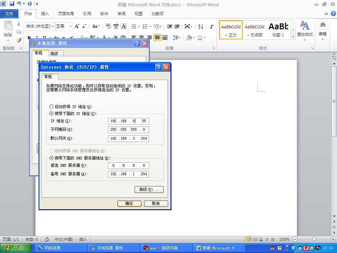Click the spelling check icon in status bar
Screen dimensions: 337x253
(x=46, y=239)
